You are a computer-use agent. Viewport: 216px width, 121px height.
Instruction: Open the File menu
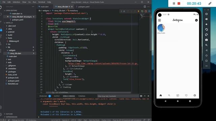click(4, 2)
